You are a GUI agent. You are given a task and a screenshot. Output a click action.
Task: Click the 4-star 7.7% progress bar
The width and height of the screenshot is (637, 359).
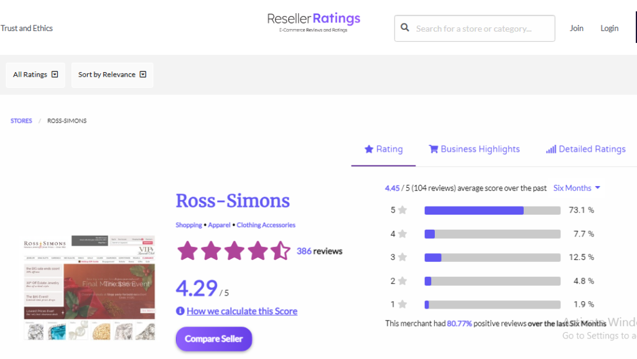click(x=493, y=234)
